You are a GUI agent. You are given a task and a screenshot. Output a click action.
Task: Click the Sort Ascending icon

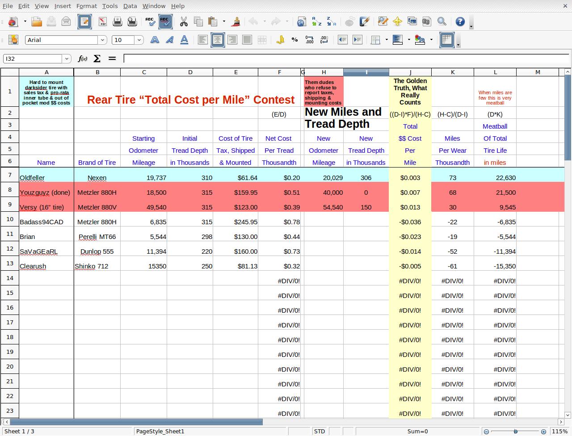[x=316, y=21]
